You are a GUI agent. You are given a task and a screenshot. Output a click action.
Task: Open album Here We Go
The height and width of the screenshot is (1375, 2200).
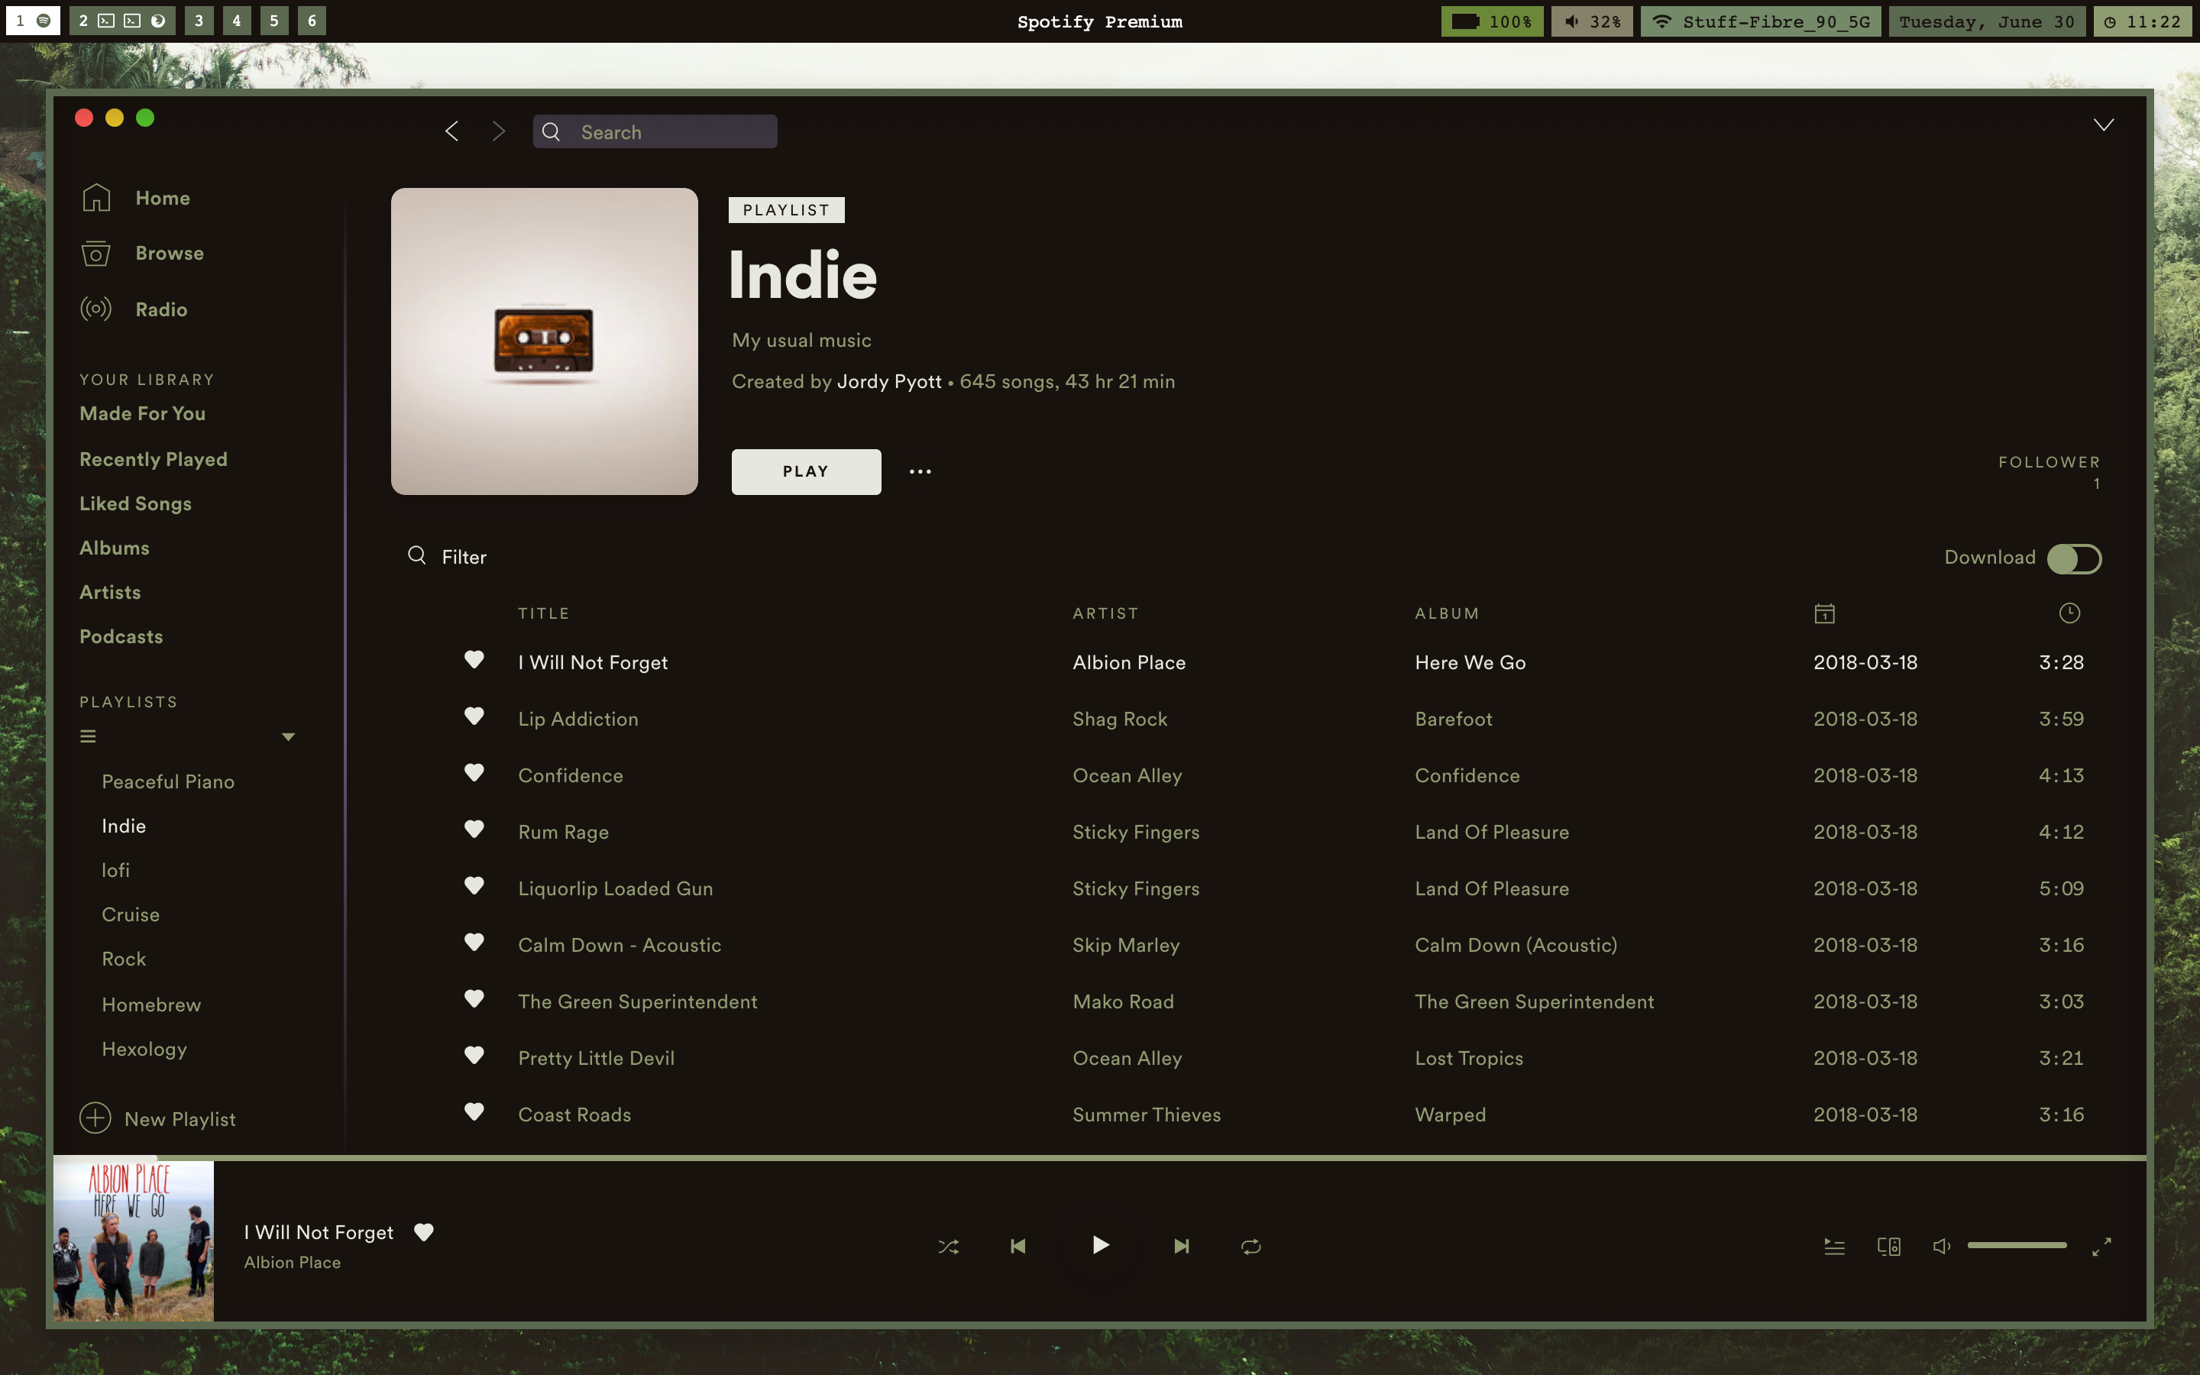(x=1470, y=662)
